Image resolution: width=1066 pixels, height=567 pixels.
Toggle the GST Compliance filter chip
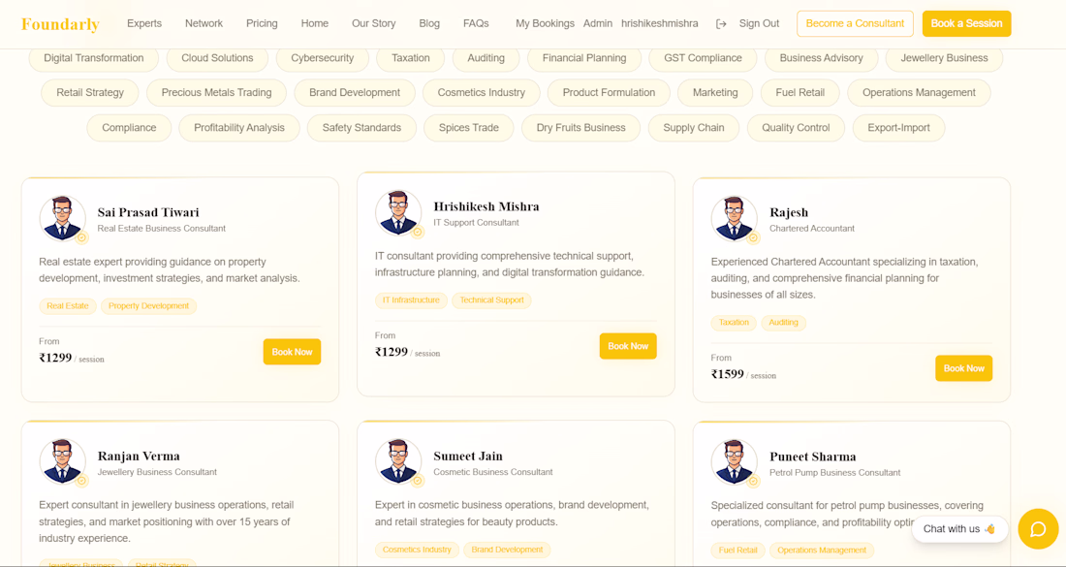pyautogui.click(x=703, y=58)
